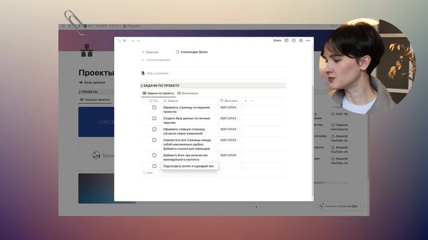Screen dimensions: 428x240
Task: Check off 'Добавить блок про количество' task
Action: point(154,155)
